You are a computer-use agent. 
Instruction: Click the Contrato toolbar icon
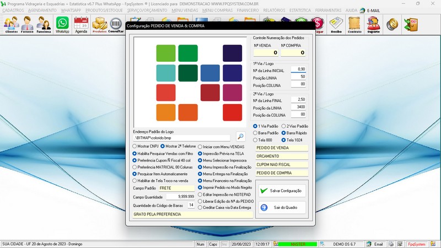[354, 25]
